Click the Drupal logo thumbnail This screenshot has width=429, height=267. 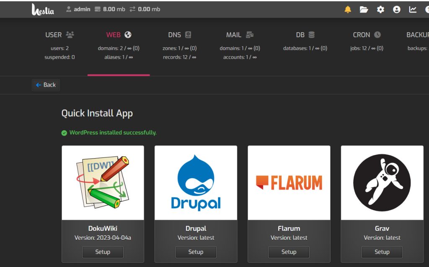[x=196, y=182]
